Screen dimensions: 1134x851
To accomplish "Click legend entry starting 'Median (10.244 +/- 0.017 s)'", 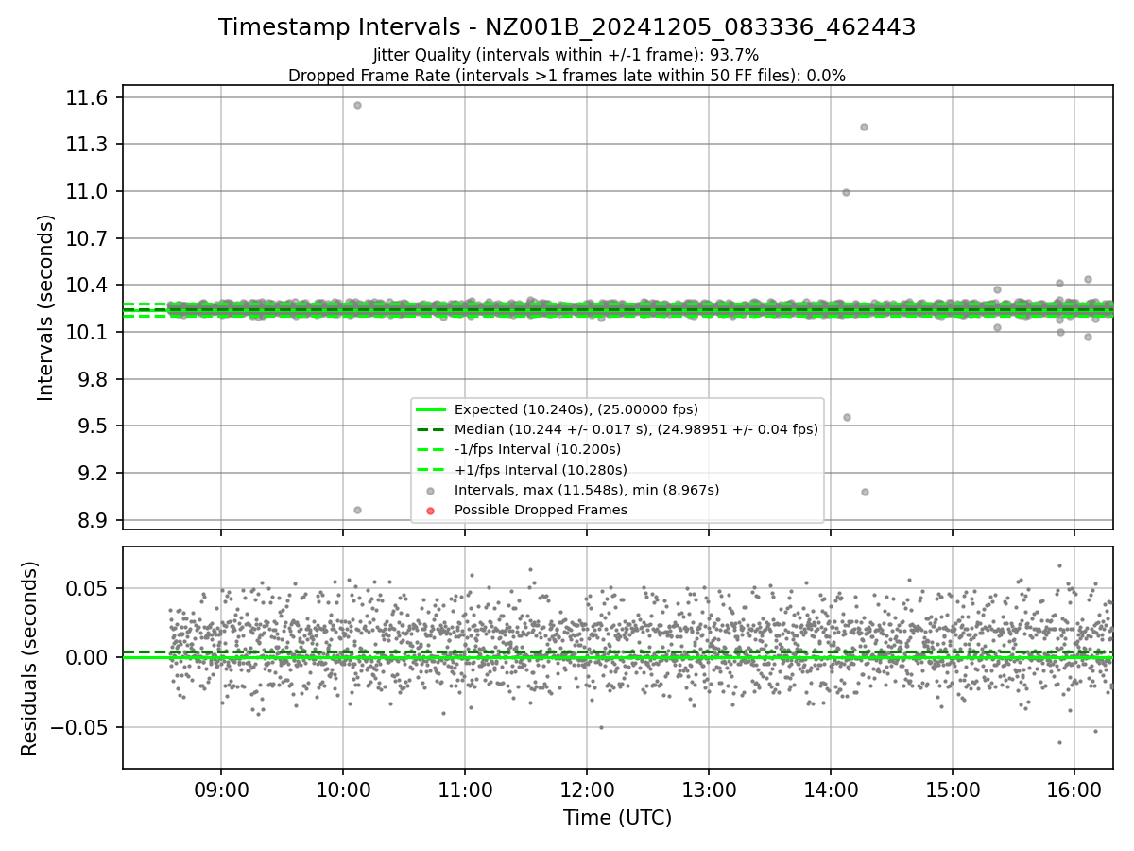I will point(636,429).
